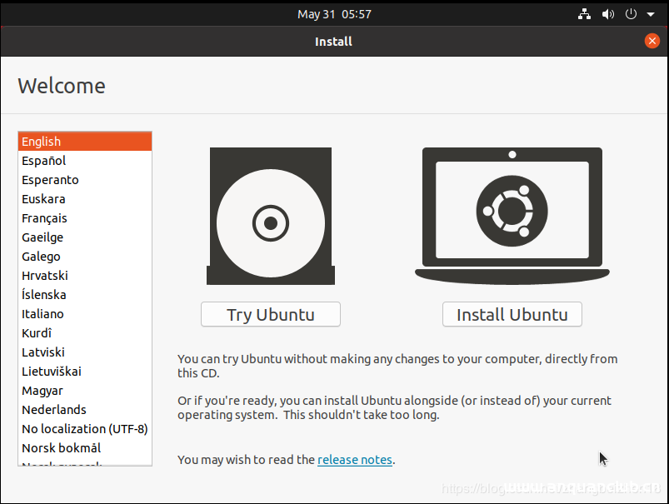
Task: Open the date and time menu
Action: [334, 12]
